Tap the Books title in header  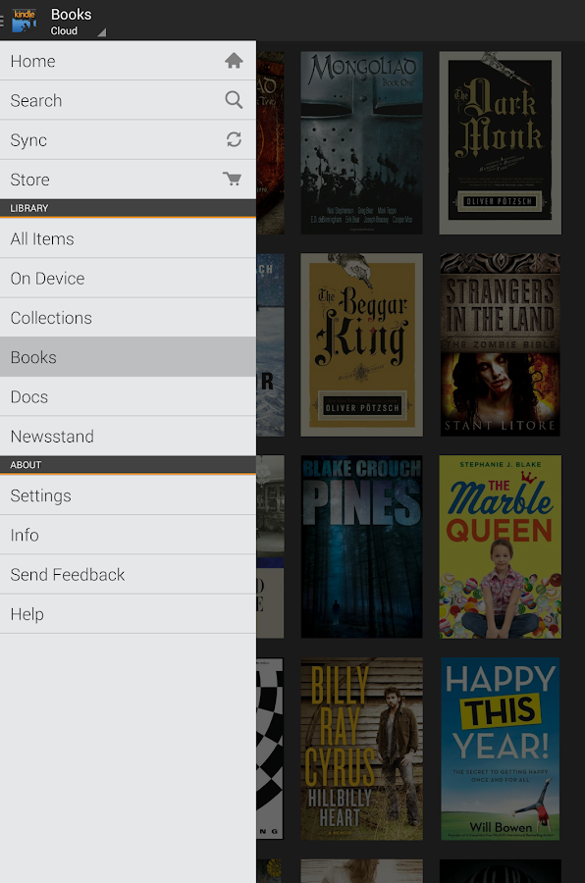pyautogui.click(x=71, y=14)
